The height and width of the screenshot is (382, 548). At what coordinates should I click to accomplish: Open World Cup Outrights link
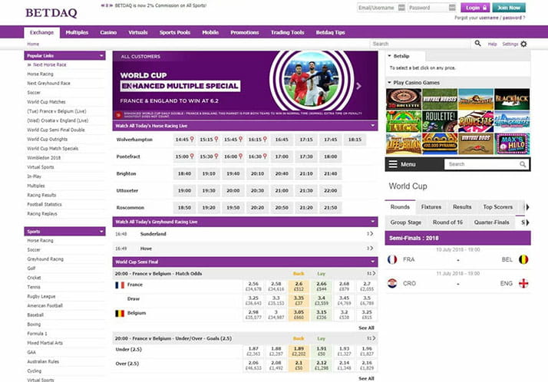pyautogui.click(x=48, y=139)
